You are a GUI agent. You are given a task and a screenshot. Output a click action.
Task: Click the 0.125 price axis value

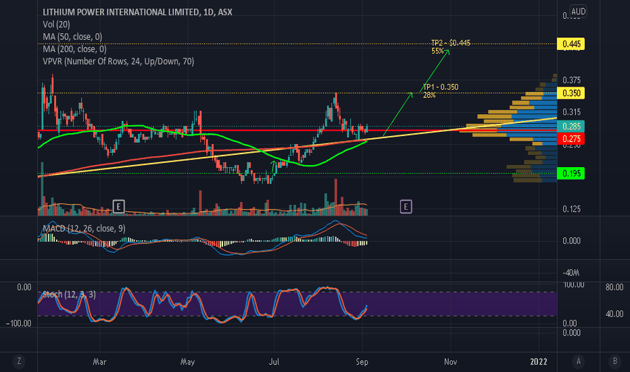(571, 209)
